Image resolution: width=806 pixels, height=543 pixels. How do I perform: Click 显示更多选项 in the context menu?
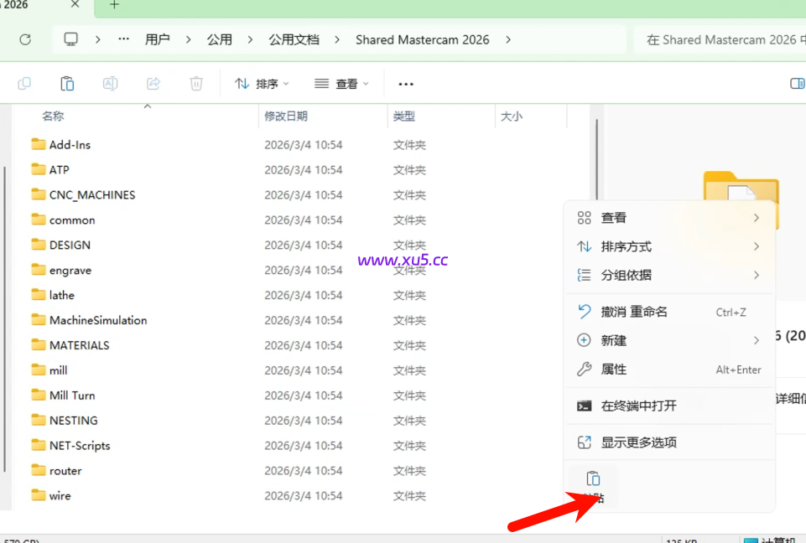pos(640,442)
